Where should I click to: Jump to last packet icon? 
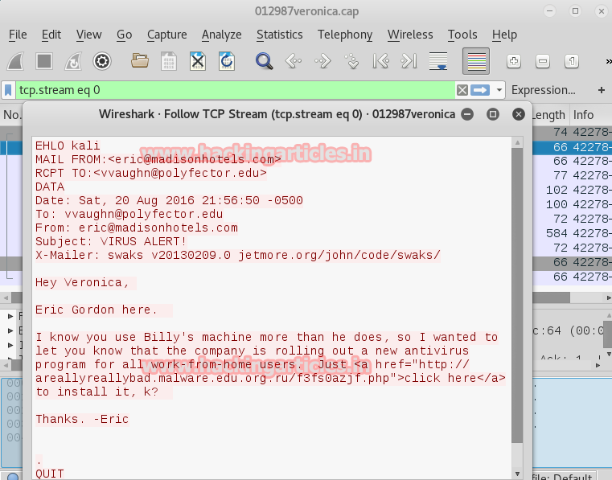pyautogui.click(x=409, y=61)
